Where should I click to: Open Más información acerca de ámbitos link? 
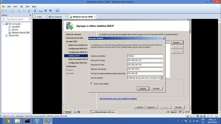point(118,99)
